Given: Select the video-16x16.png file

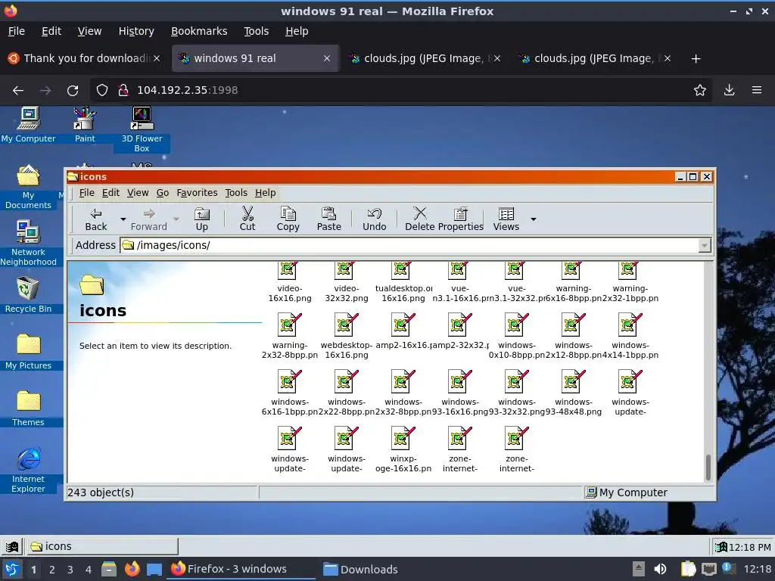Looking at the screenshot, I should 289,282.
